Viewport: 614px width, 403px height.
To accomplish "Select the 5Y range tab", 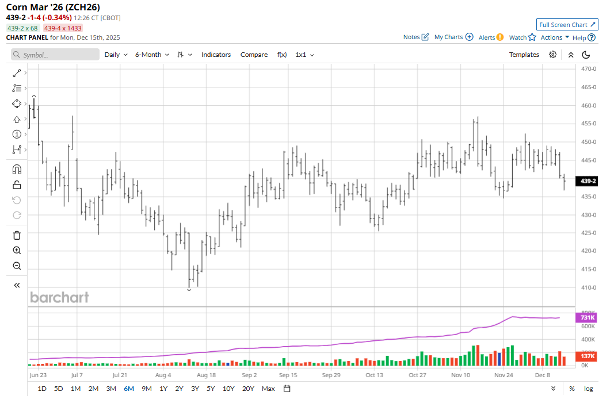I will pyautogui.click(x=211, y=389).
